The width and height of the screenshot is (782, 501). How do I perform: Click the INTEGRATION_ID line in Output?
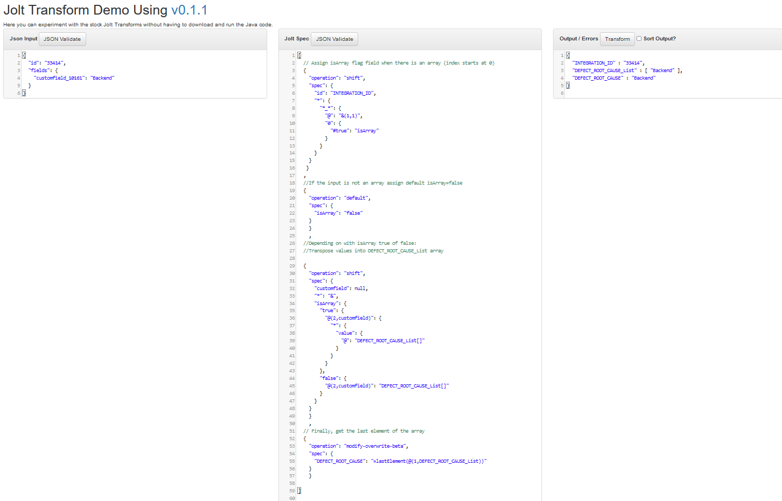click(608, 63)
